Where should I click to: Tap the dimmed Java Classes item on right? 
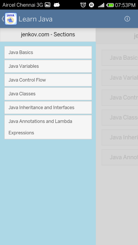[120, 118]
